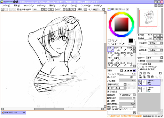Select 領域検出元に指定 selection source option
This screenshot has width=164, height=118.
click(138, 69)
